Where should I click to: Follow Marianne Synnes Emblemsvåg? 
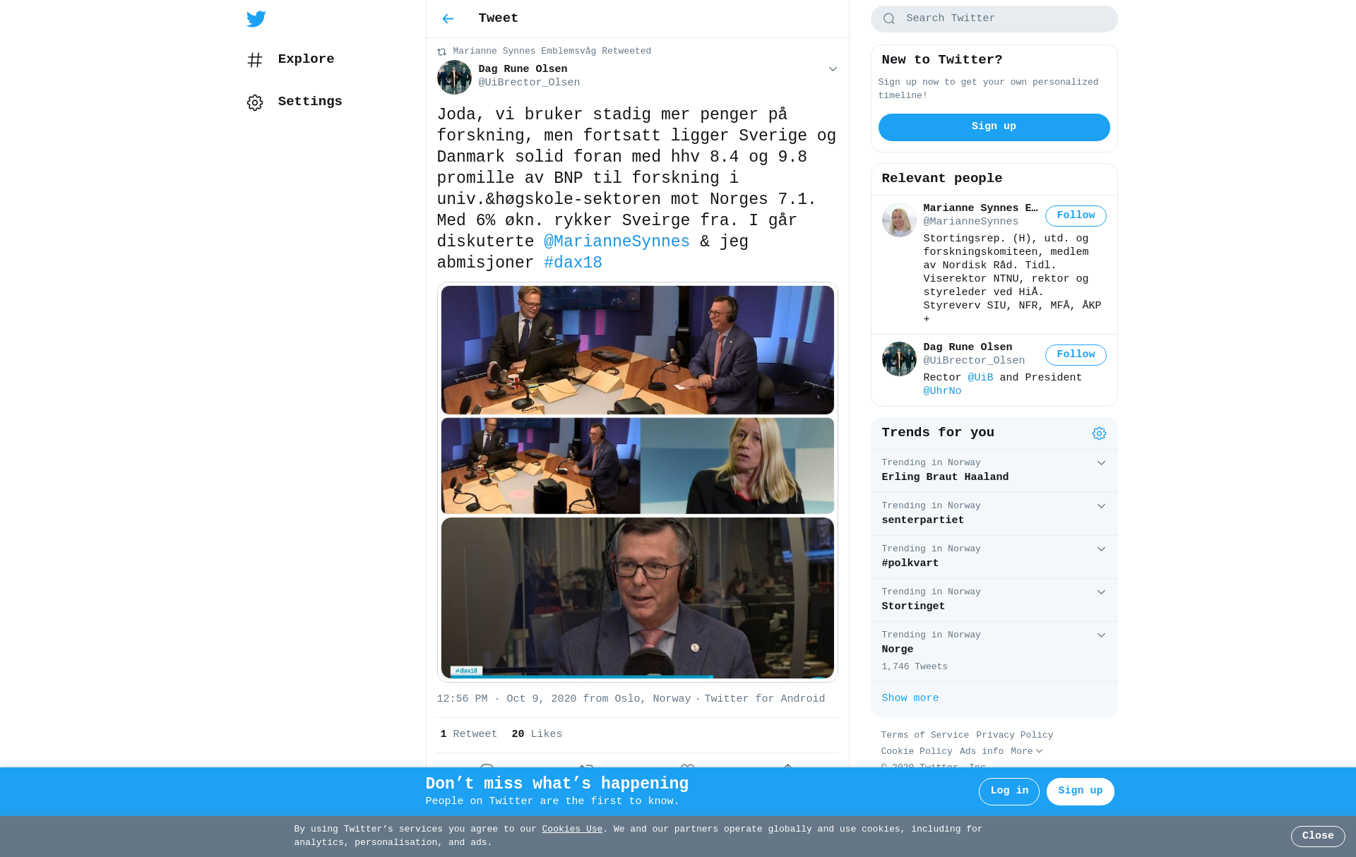(x=1076, y=216)
